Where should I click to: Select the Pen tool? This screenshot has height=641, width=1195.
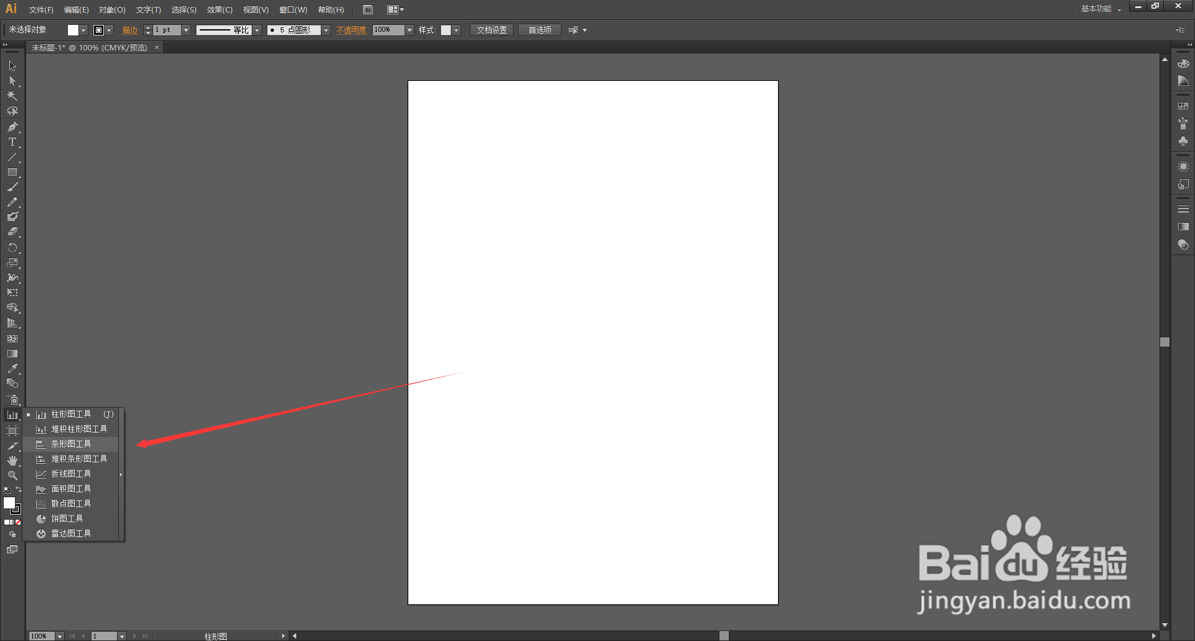tap(12, 127)
